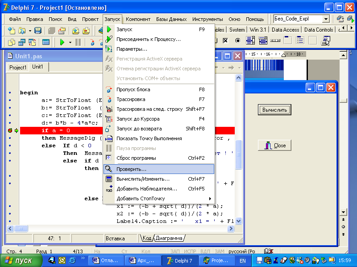Expand the Run button dropdown arrow
Viewport: 357px width, 267px height.
click(x=70, y=42)
